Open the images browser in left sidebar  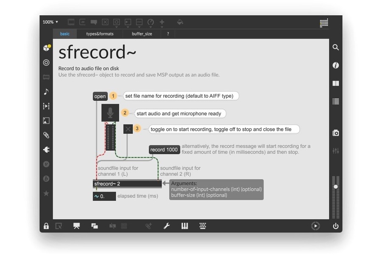tap(46, 121)
